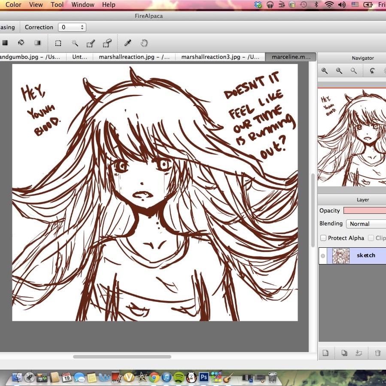Viewport: 386px width, 386px height.
Task: Zoom out using the Navigator minus magnifier
Action: (x=339, y=71)
